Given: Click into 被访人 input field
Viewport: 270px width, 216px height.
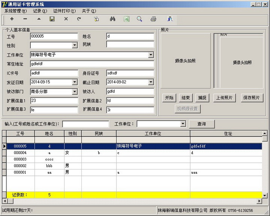Looking at the screenshot, I should coord(130,91).
